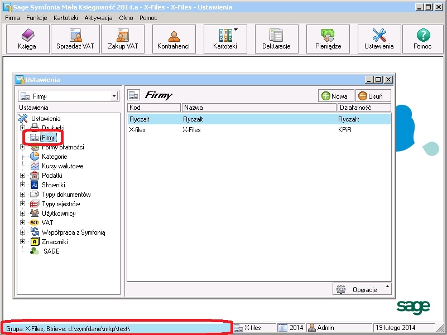Select Formy płatności tree item
The width and height of the screenshot is (447, 335).
(63, 147)
